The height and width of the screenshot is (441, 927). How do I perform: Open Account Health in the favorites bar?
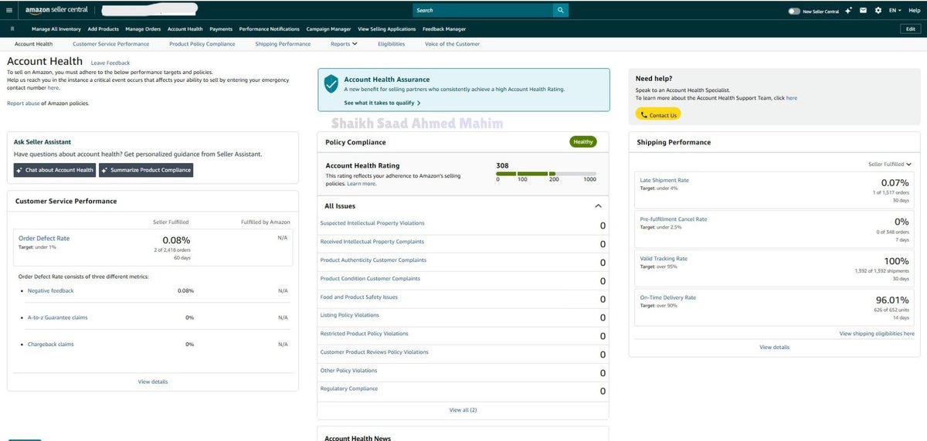click(185, 29)
